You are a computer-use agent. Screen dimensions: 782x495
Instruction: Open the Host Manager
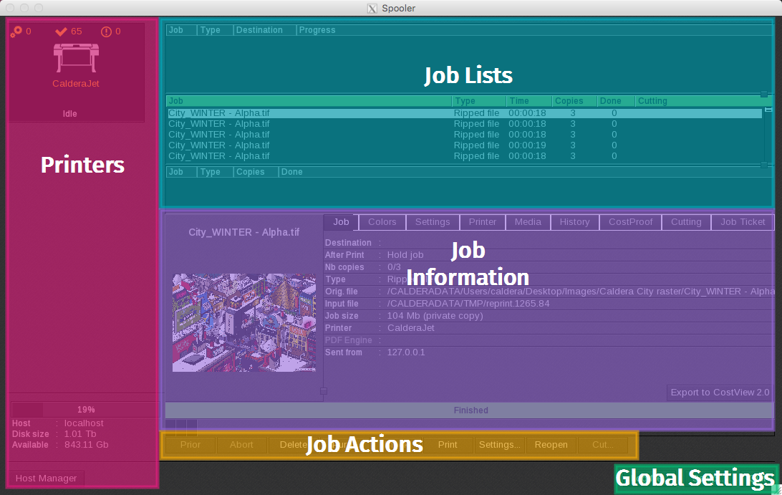[x=46, y=479]
